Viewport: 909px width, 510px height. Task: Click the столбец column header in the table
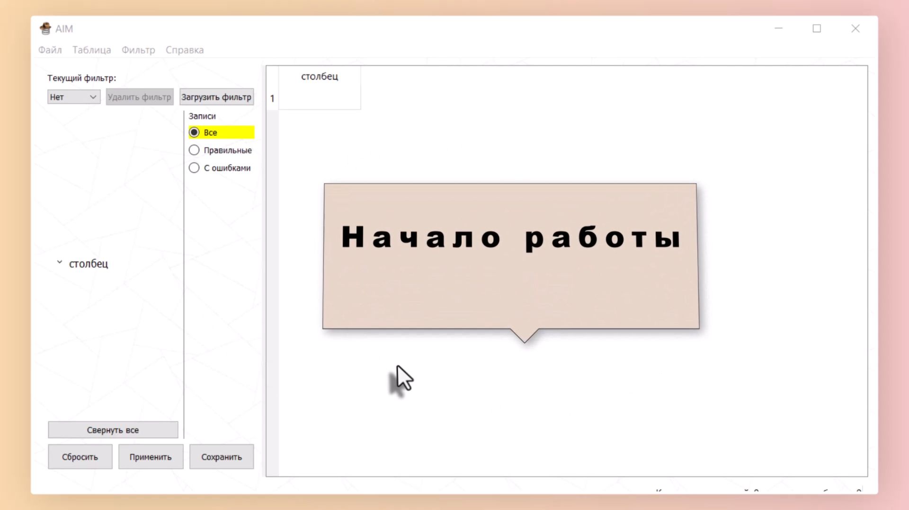click(x=320, y=77)
